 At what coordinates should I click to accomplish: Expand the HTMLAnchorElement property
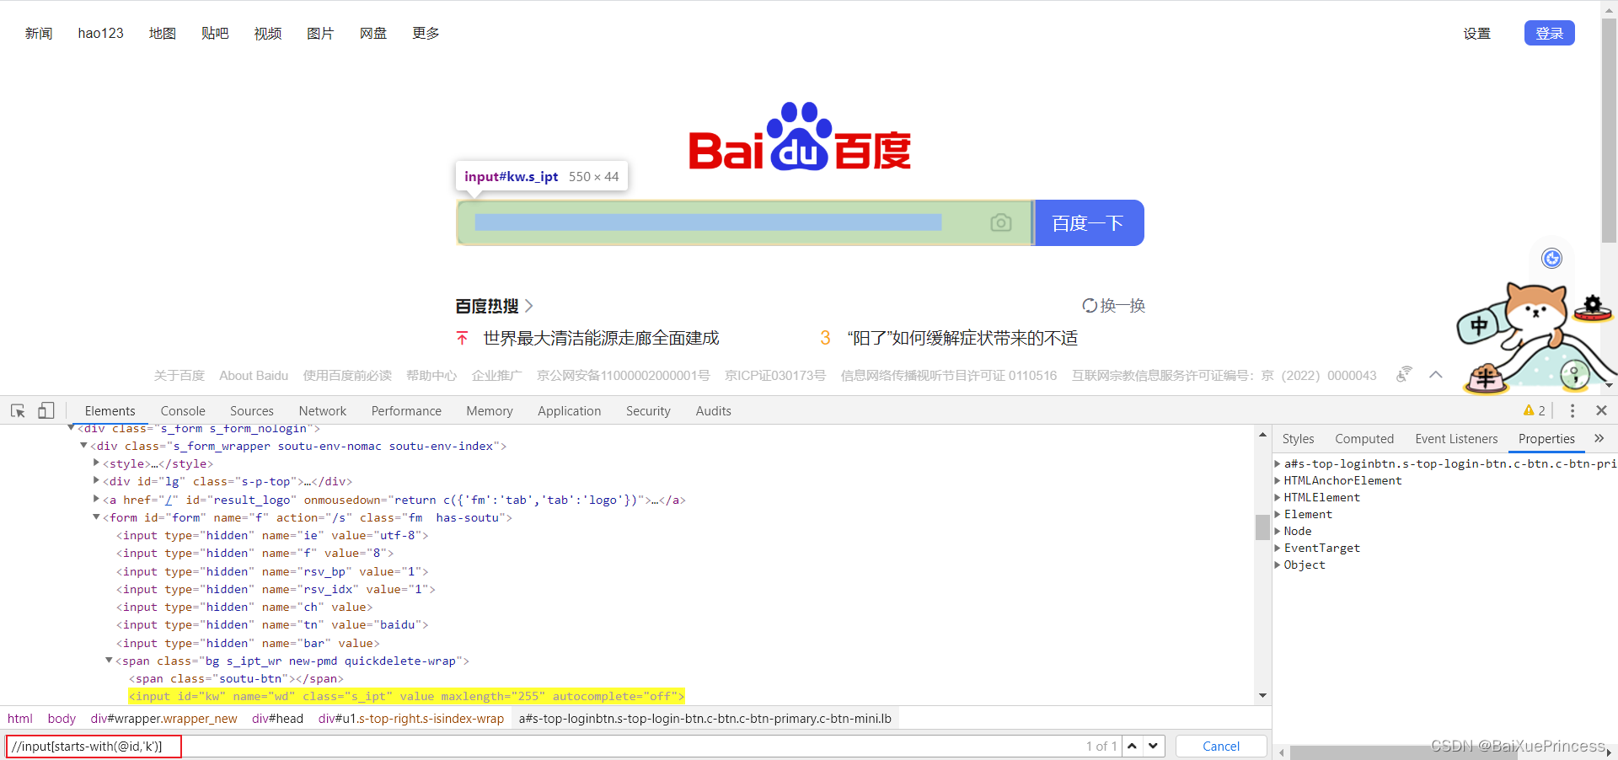click(x=1278, y=480)
